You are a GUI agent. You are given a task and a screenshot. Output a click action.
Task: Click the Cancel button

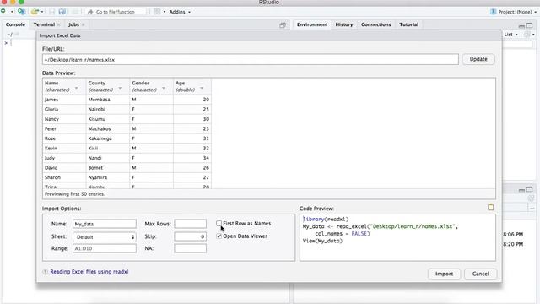(x=480, y=274)
